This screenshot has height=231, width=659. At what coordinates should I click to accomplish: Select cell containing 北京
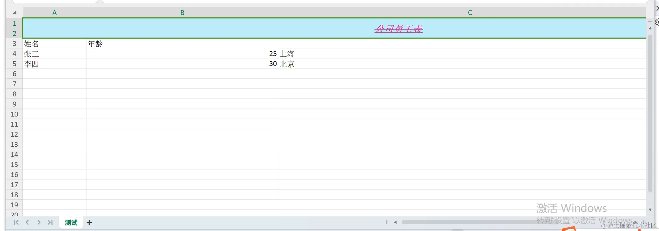click(x=462, y=64)
